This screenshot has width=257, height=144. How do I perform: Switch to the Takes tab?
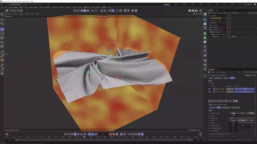[x=217, y=10]
